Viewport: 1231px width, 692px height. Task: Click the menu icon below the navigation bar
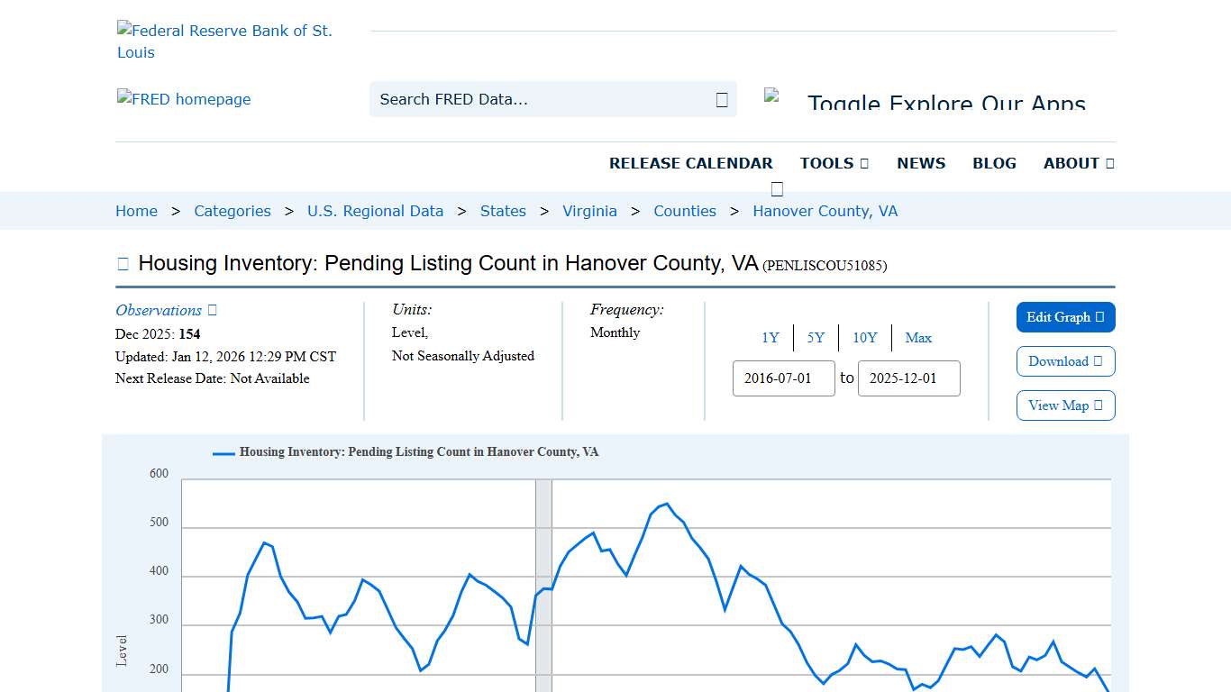776,188
